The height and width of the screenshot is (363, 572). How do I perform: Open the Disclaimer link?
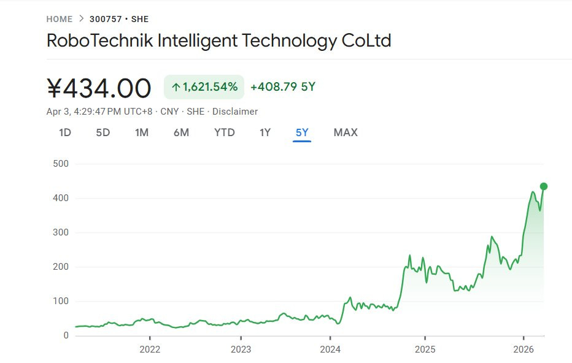coord(235,112)
